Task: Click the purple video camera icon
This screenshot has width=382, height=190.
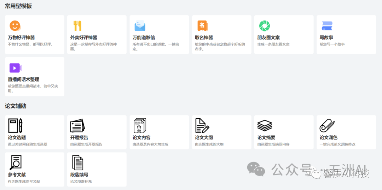Action: [x=15, y=68]
